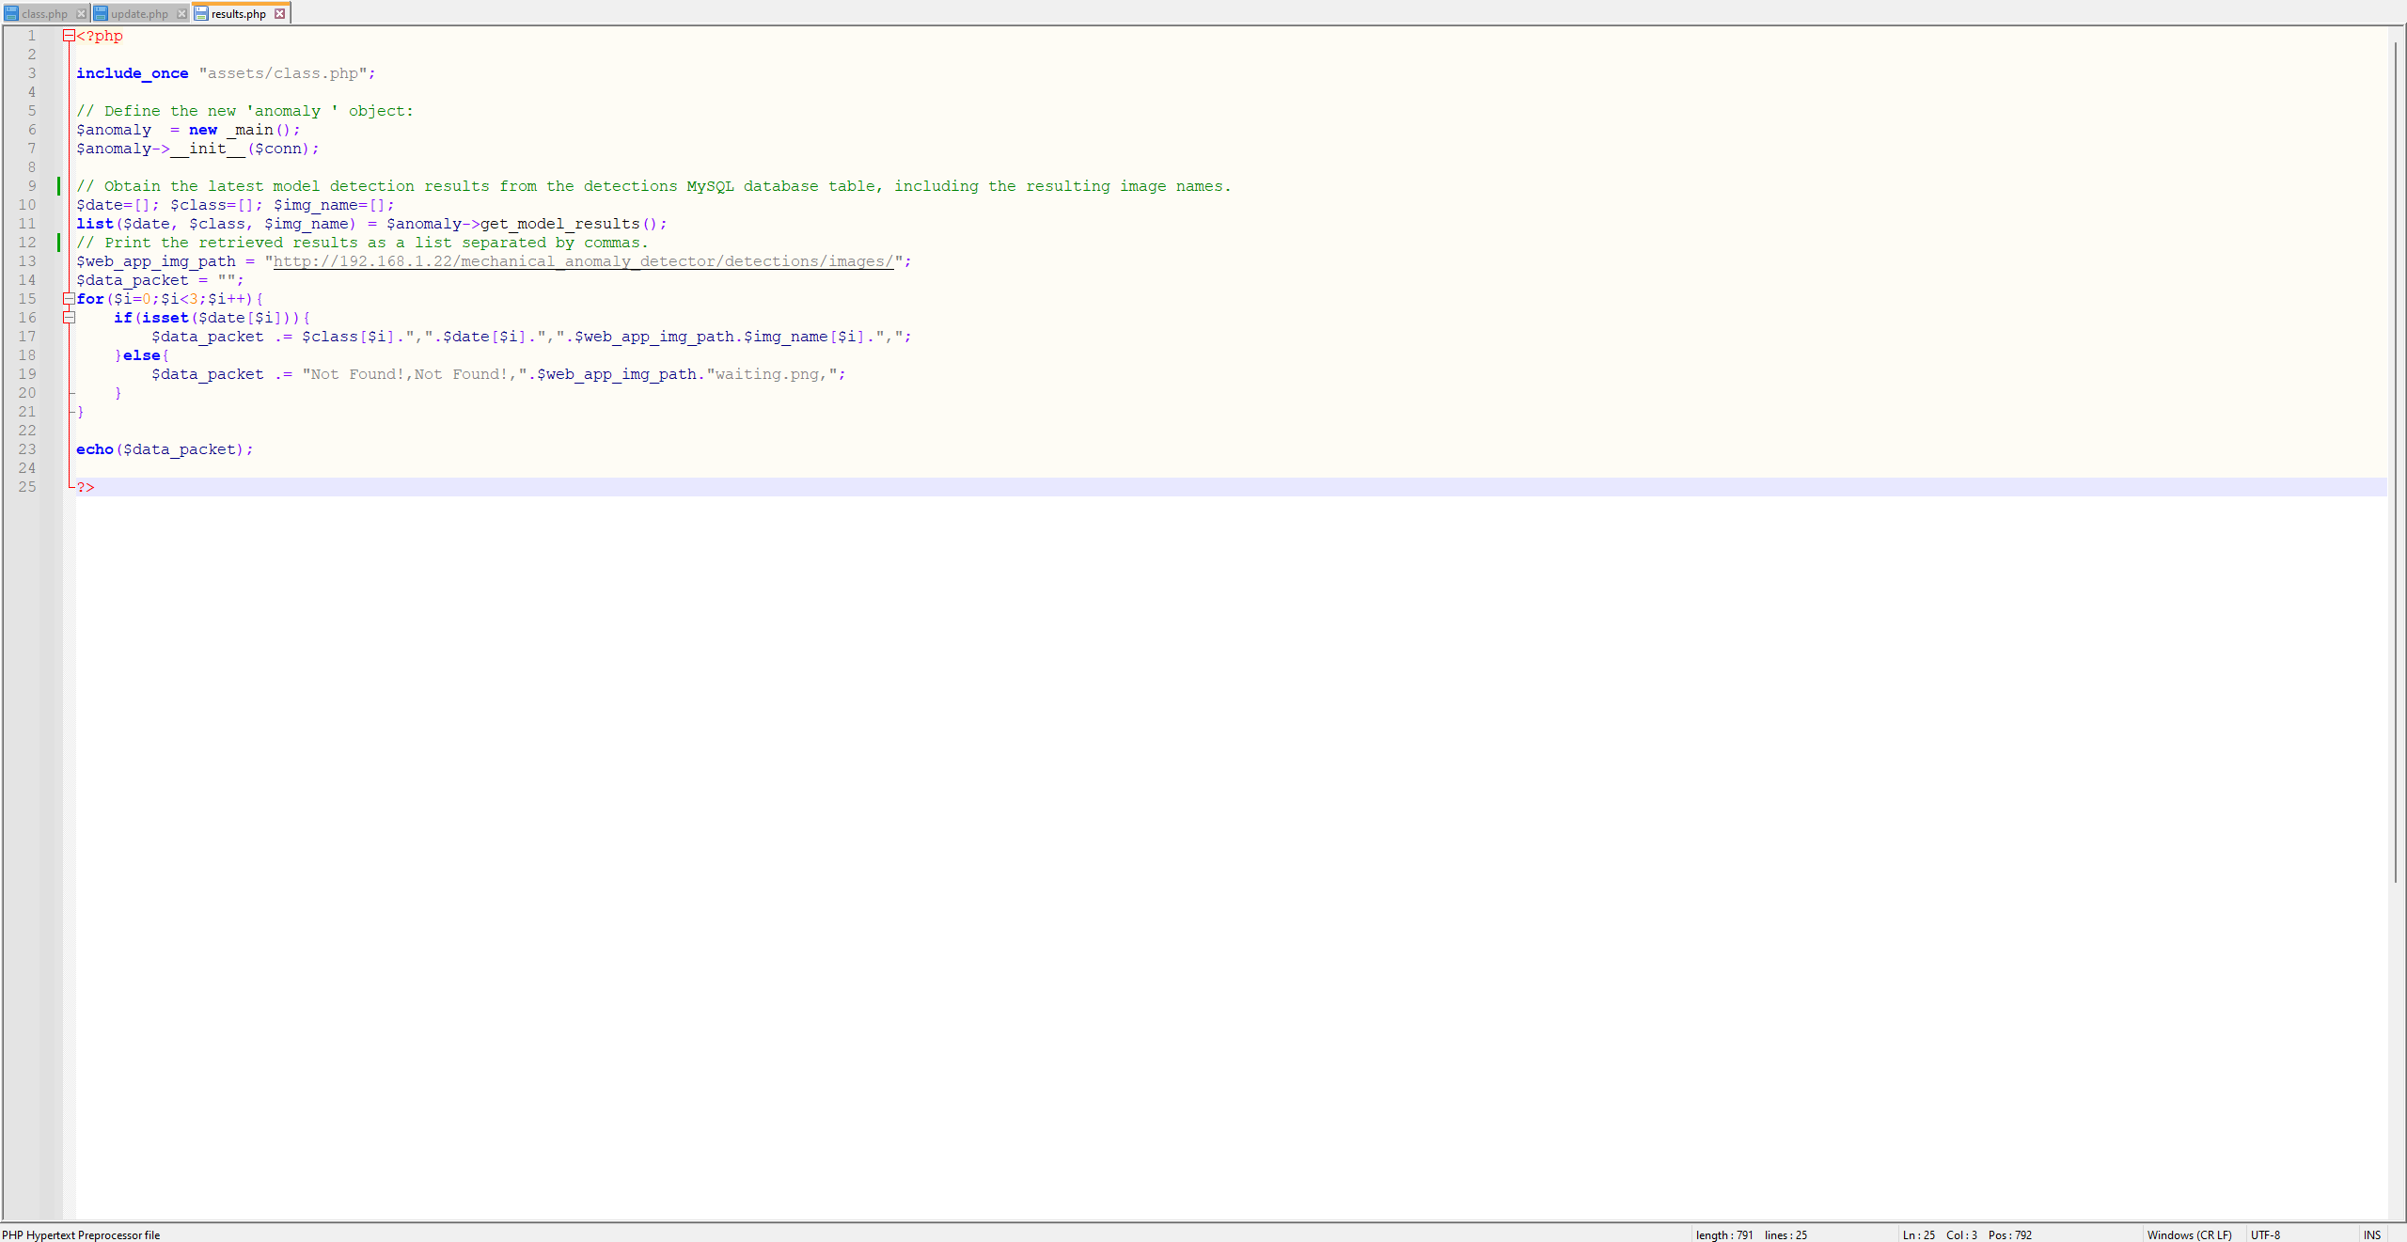Open the mechanical_anomaly_detector images URL link
Viewport: 2407px width, 1242px height.
coord(583,261)
